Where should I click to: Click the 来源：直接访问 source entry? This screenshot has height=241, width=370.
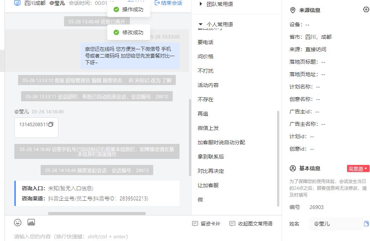pos(308,49)
